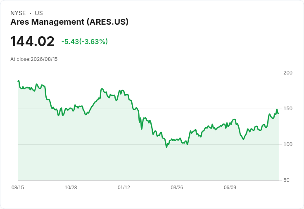304x209 pixels.
Task: Click the 144.02 closing price
Action: (x=32, y=41)
